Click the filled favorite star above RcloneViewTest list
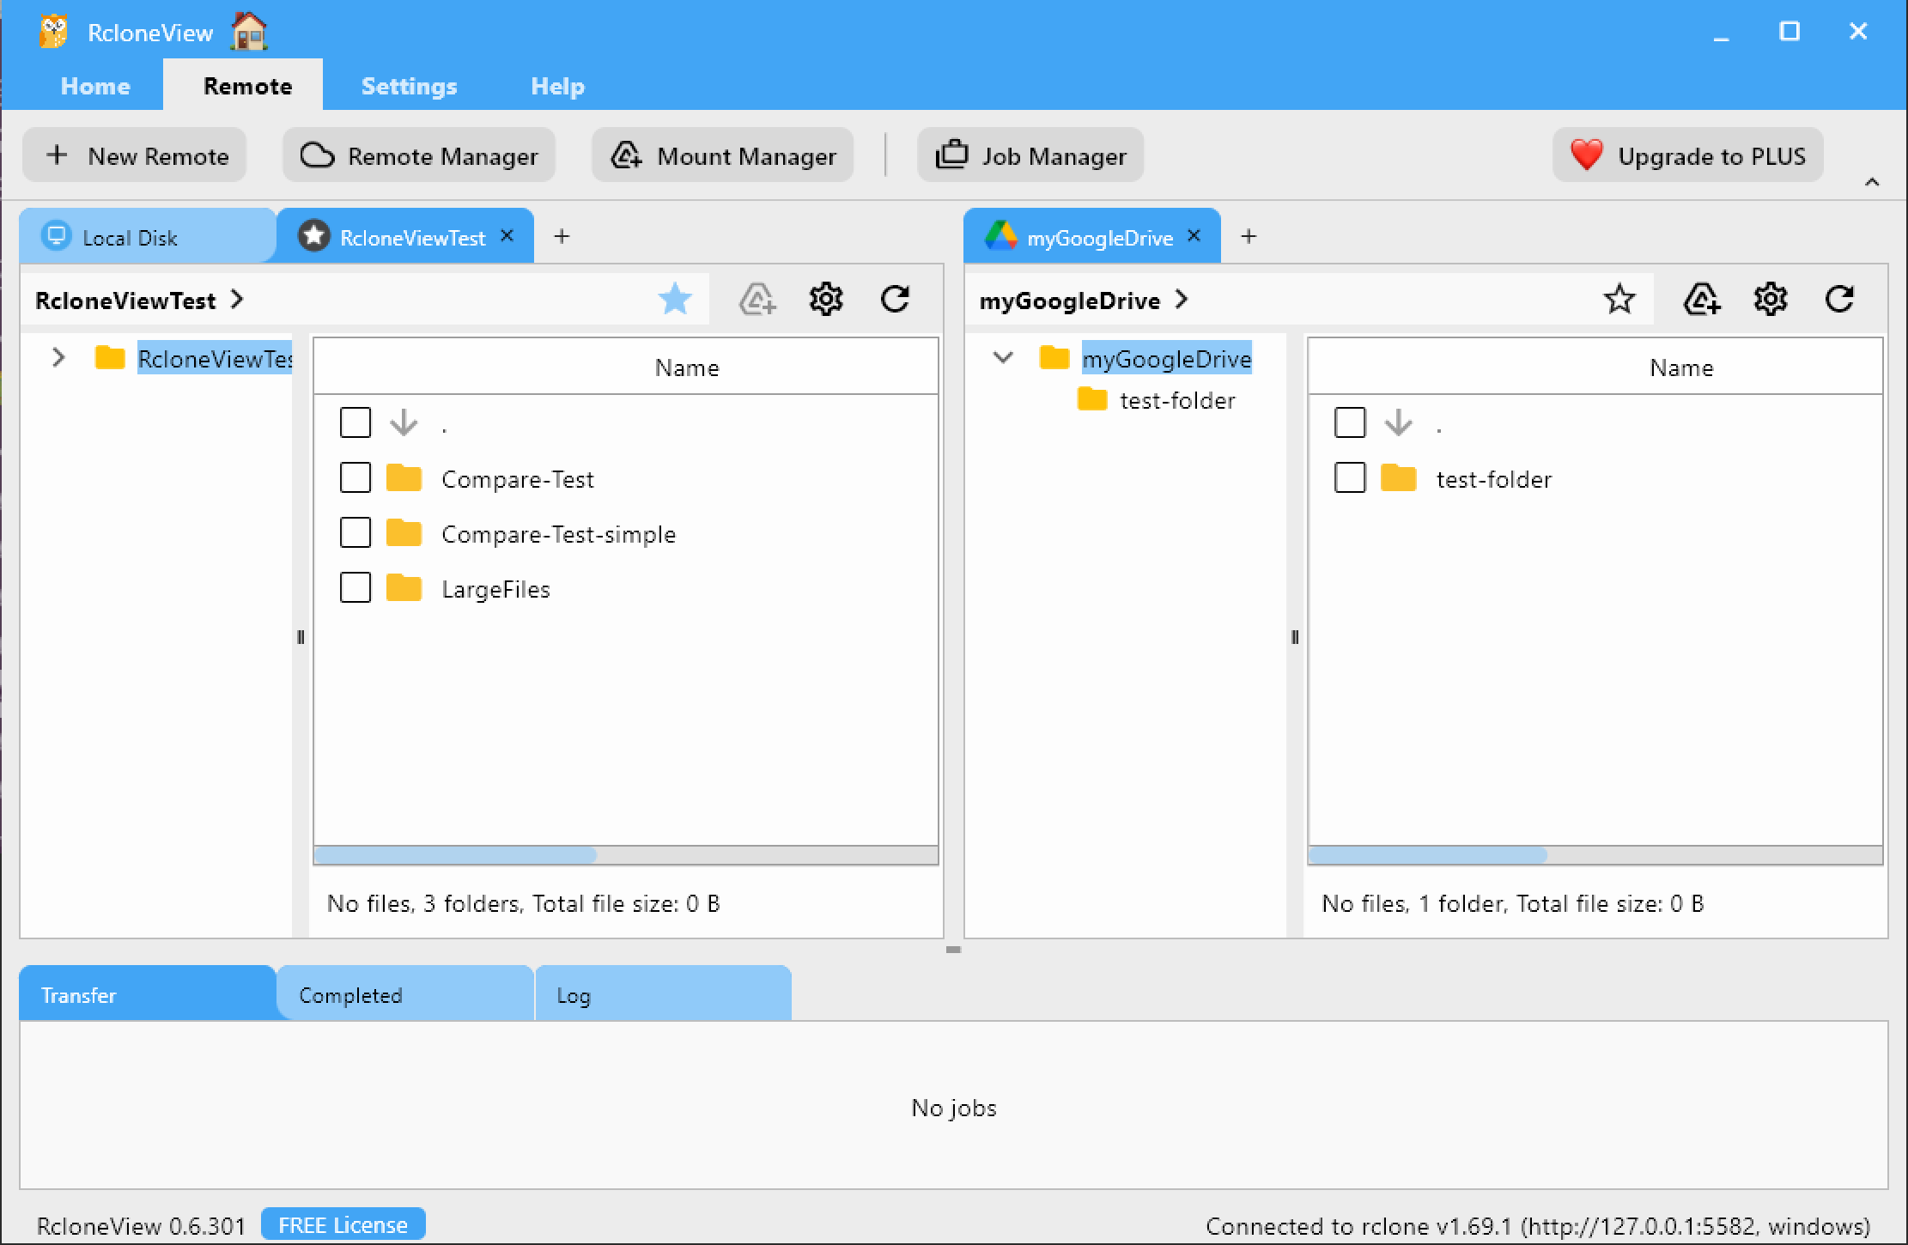Image resolution: width=1908 pixels, height=1245 pixels. tap(675, 299)
